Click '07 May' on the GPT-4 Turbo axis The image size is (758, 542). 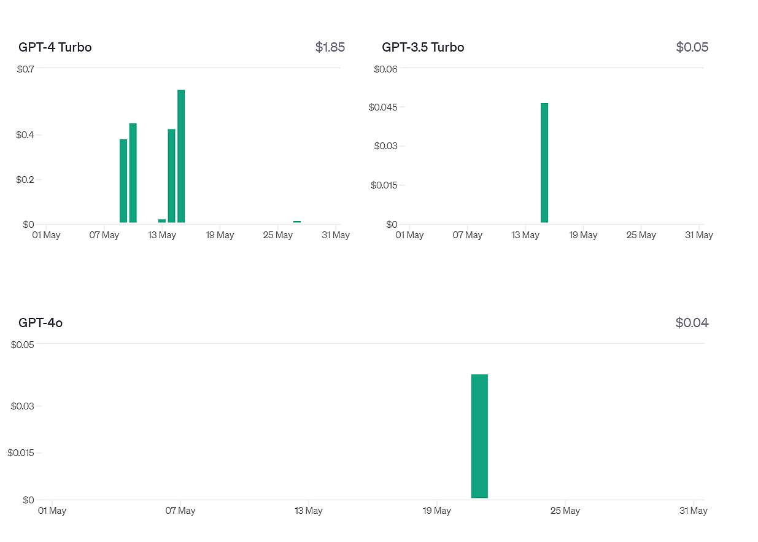pos(104,235)
